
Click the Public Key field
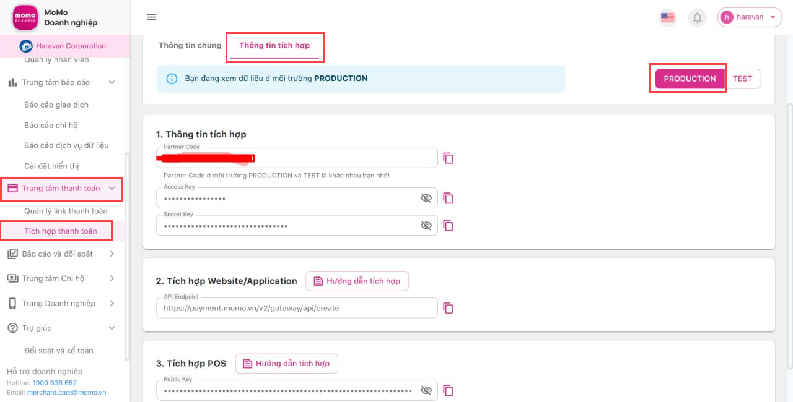297,390
